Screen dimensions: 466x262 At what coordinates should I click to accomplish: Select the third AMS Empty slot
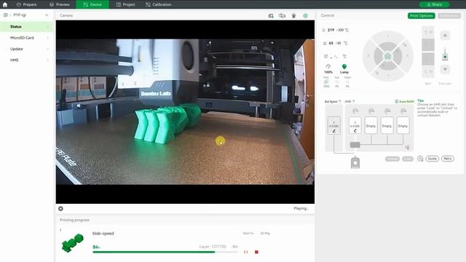tap(387, 125)
